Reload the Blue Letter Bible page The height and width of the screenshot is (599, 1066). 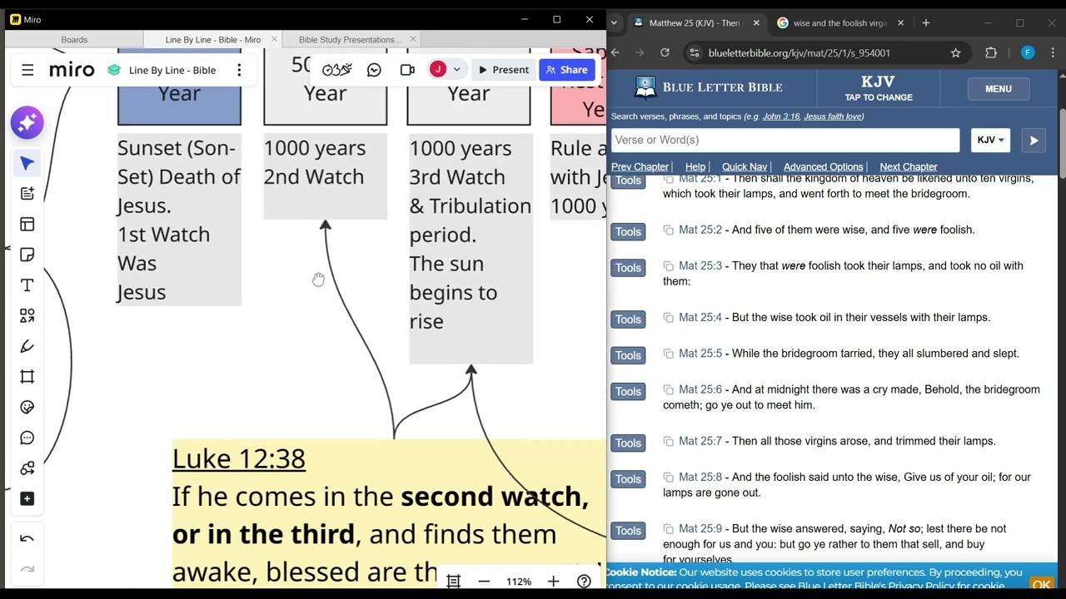(665, 52)
